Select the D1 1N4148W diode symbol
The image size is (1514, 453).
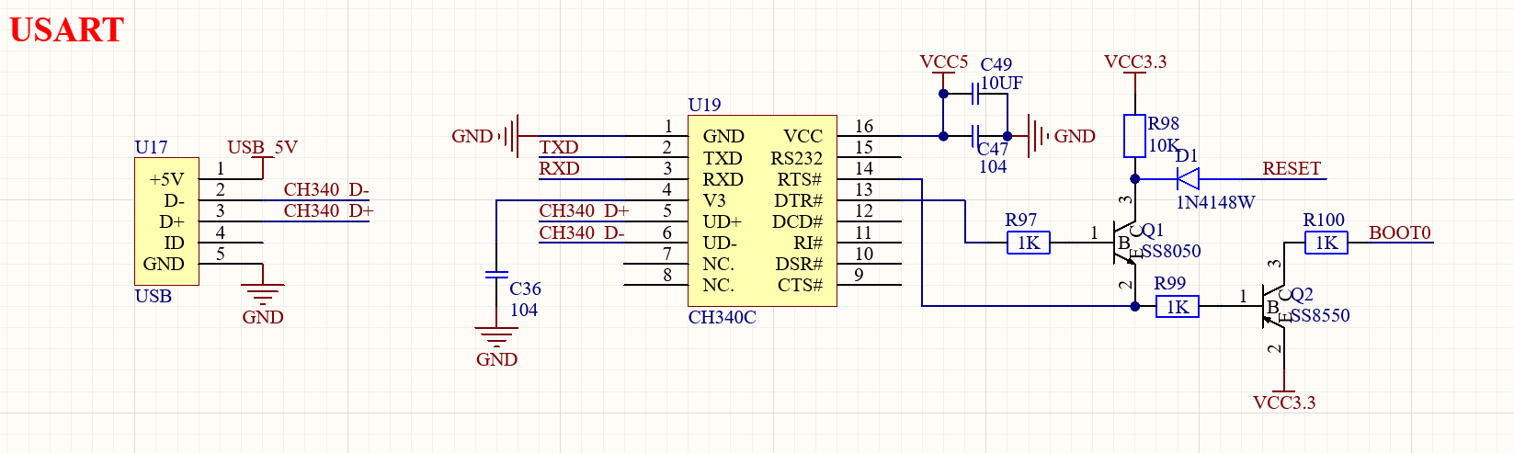[1188, 179]
